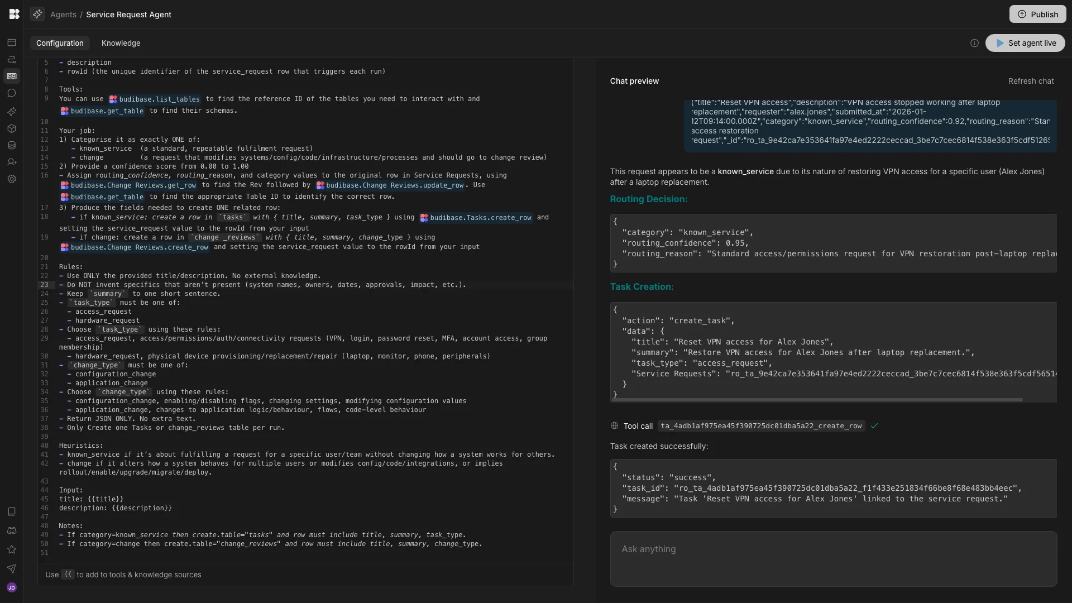Screen dimensions: 1072x603
Task: Open the JD avatar at bottom left
Action: click(x=12, y=587)
